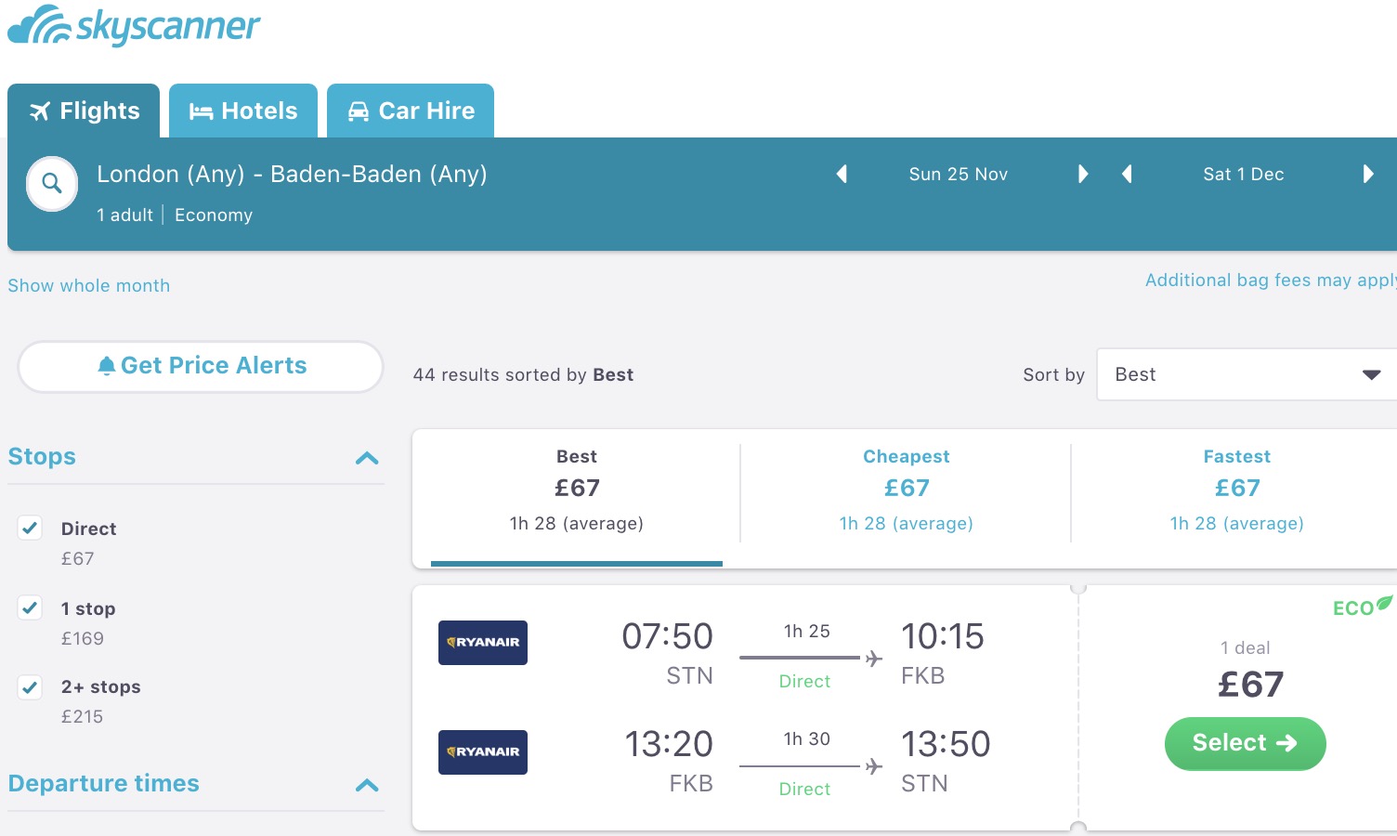Click the Ryanair airline logo
This screenshot has height=836, width=1397.
[x=482, y=642]
